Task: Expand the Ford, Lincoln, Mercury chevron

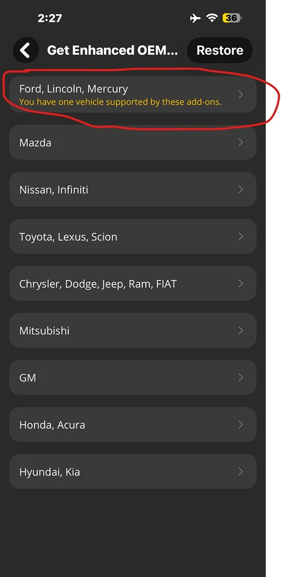Action: pyautogui.click(x=241, y=95)
